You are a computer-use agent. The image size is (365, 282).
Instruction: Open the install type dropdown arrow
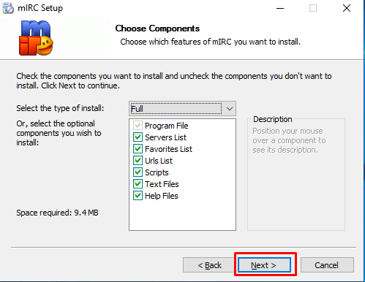[x=230, y=109]
